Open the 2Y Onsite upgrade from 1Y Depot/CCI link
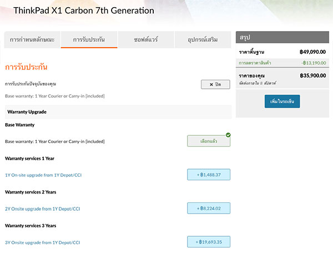 tap(43, 209)
